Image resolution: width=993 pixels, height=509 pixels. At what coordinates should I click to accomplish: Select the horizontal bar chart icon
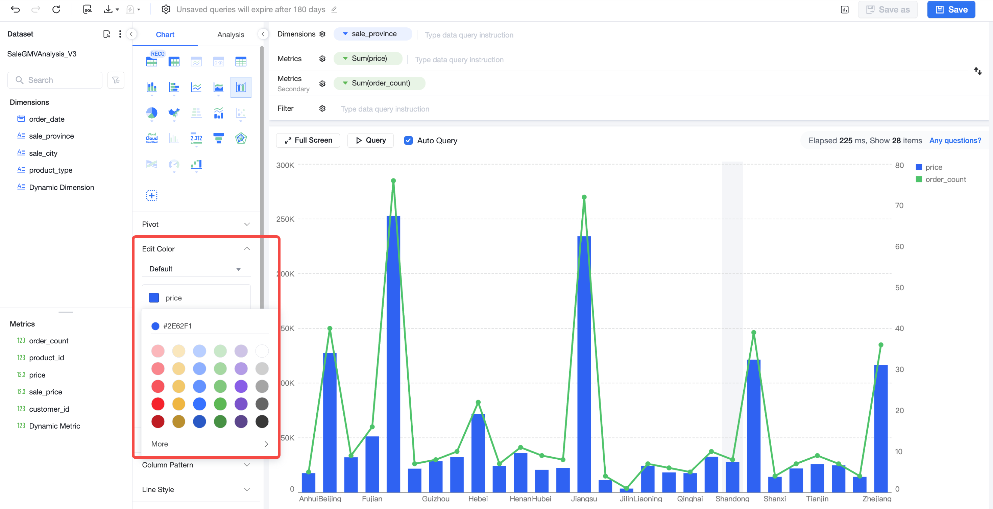pos(174,87)
